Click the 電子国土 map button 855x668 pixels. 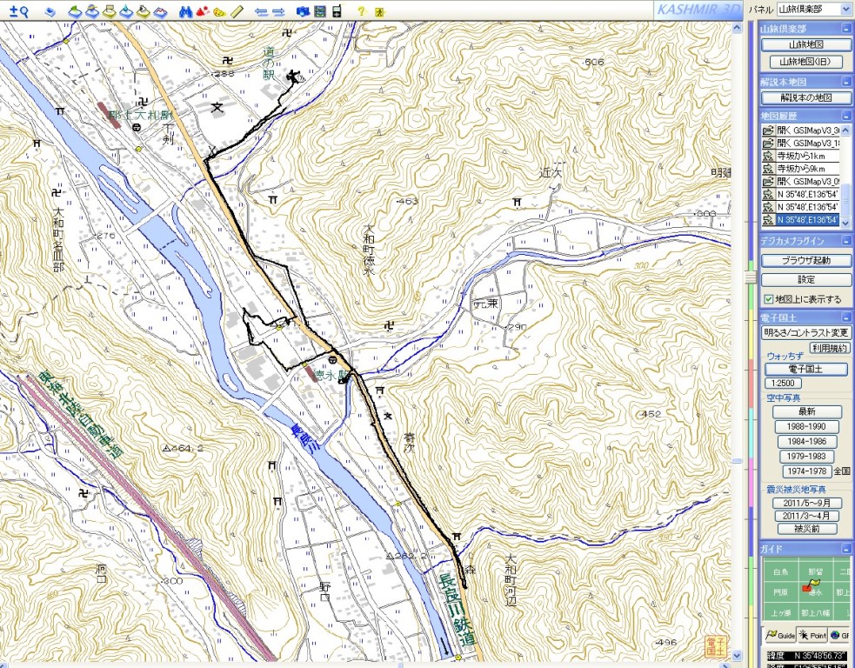click(x=806, y=369)
